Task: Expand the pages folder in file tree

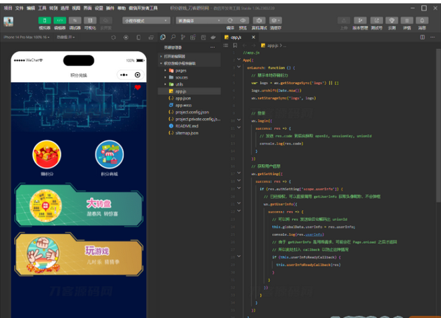Action: click(180, 70)
